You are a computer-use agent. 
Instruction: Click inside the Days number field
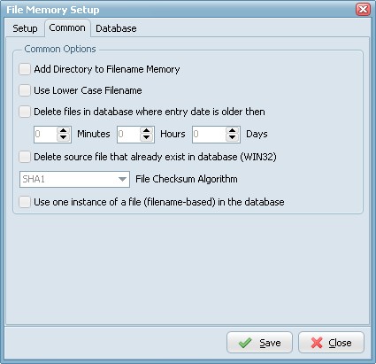(x=210, y=135)
